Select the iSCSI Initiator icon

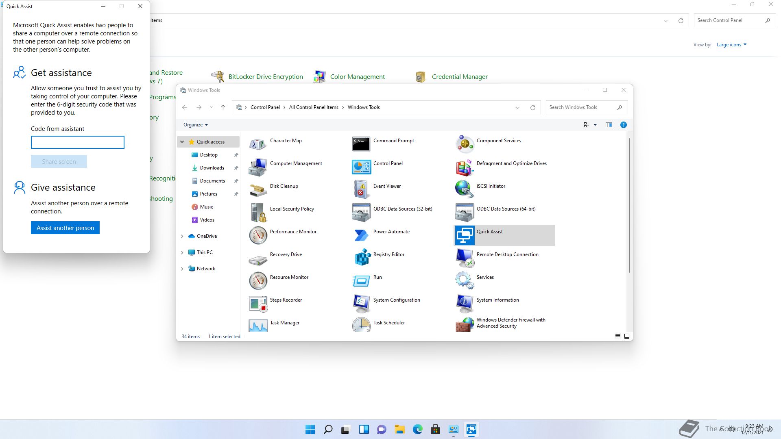click(465, 189)
